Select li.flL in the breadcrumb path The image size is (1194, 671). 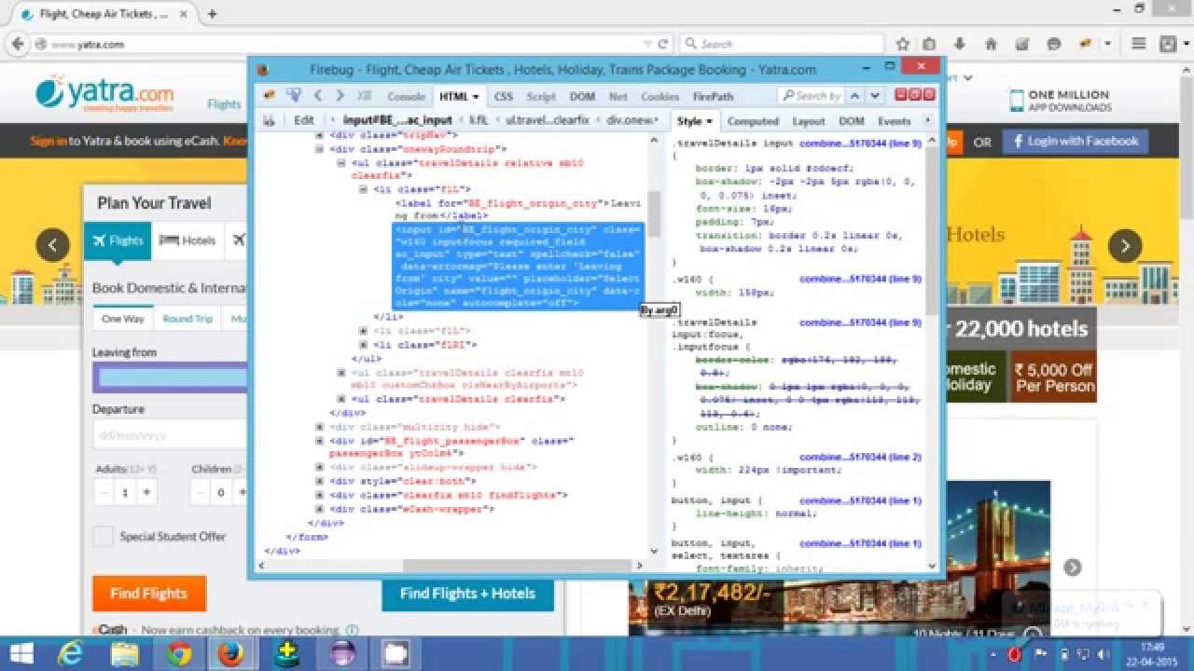478,120
